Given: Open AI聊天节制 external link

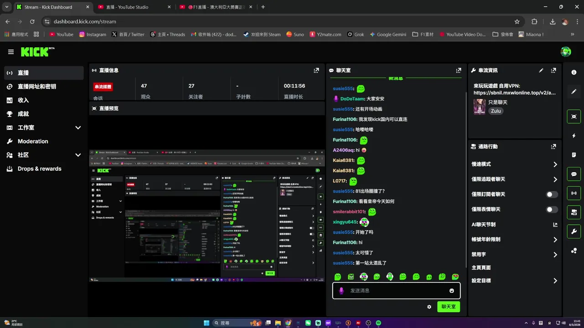Looking at the screenshot, I should (x=555, y=225).
